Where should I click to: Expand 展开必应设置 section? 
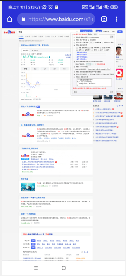82,55
